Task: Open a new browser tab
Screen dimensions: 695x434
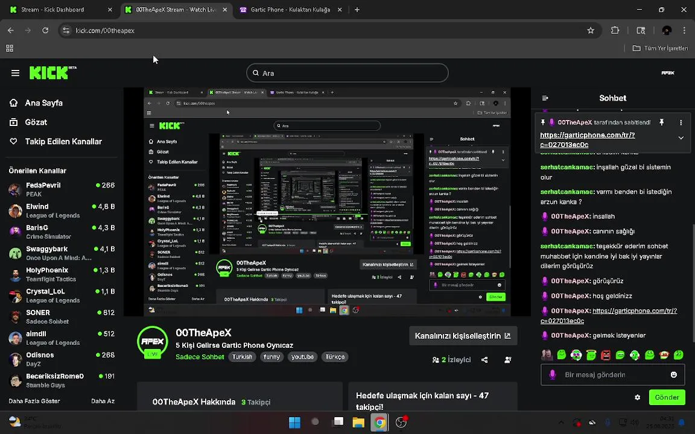Action: (x=357, y=10)
